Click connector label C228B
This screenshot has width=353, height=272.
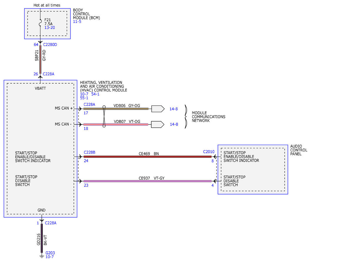click(89, 152)
